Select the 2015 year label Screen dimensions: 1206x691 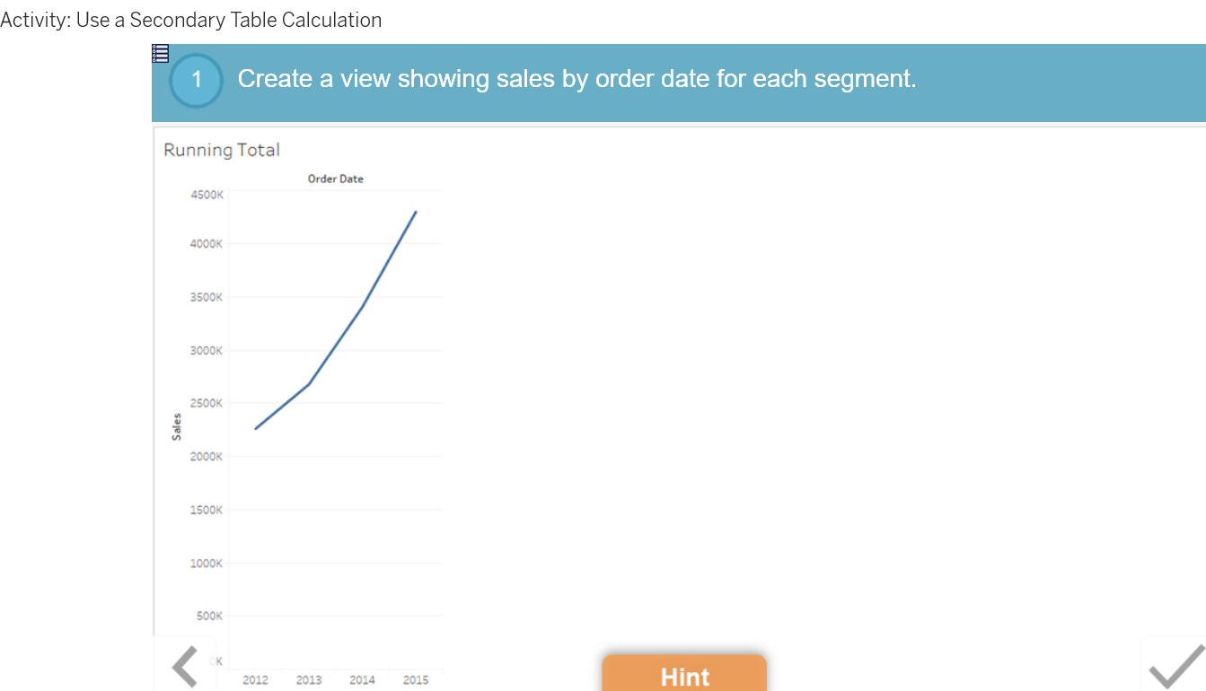[x=415, y=679]
